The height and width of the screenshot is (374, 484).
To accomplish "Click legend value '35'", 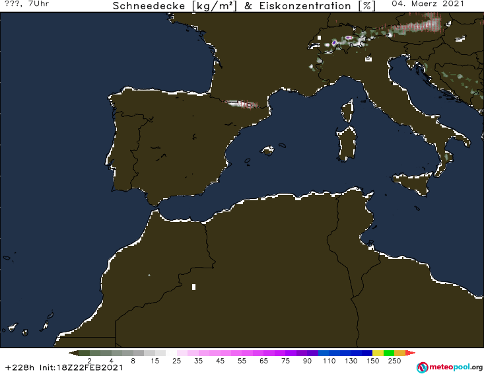I will (x=198, y=361).
